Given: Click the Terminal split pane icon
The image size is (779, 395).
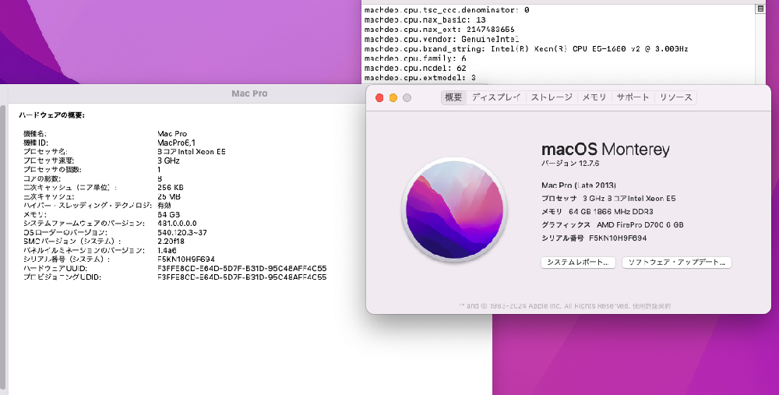Looking at the screenshot, I should tap(760, 9).
